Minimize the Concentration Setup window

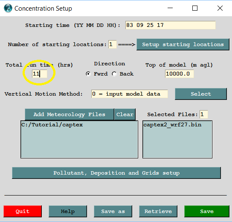click(x=170, y=8)
